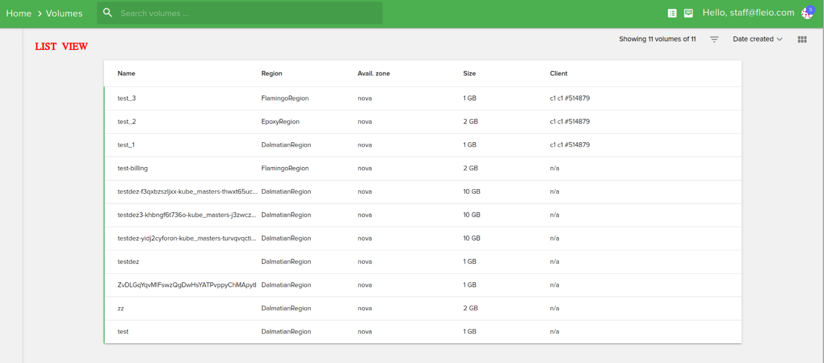Open the Date created sort dropdown

tap(754, 39)
